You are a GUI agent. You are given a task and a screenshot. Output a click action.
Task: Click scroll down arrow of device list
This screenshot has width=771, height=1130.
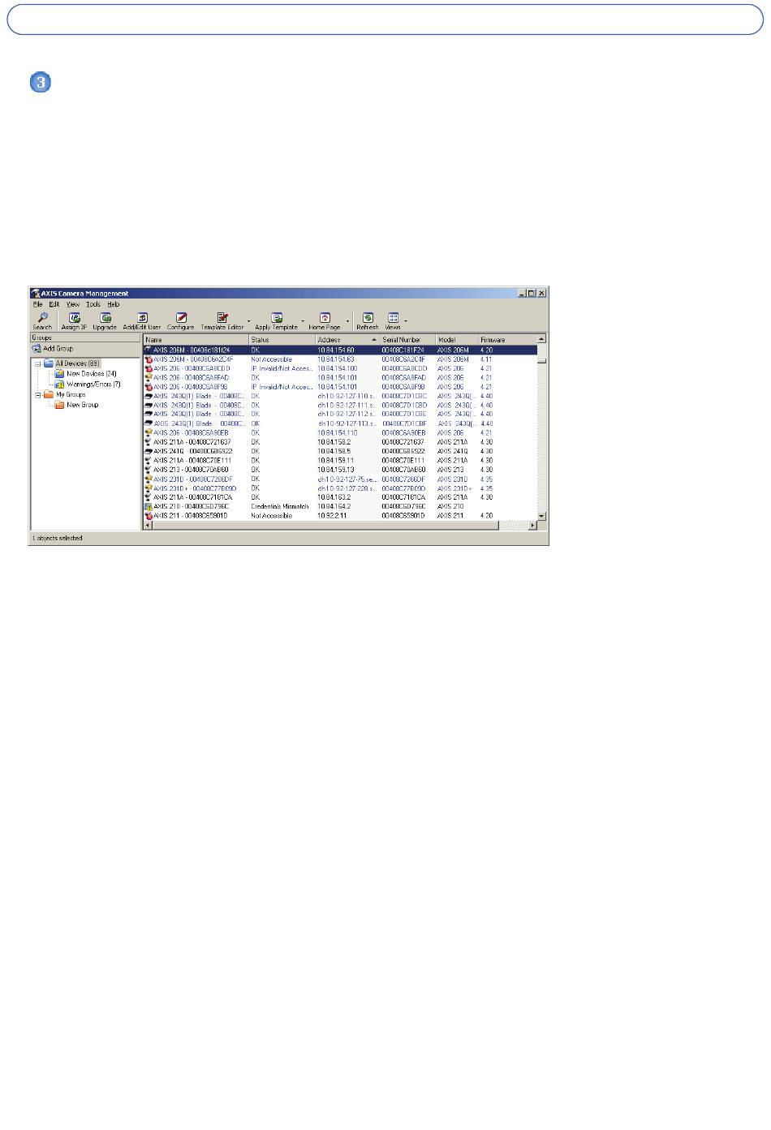pyautogui.click(x=541, y=516)
